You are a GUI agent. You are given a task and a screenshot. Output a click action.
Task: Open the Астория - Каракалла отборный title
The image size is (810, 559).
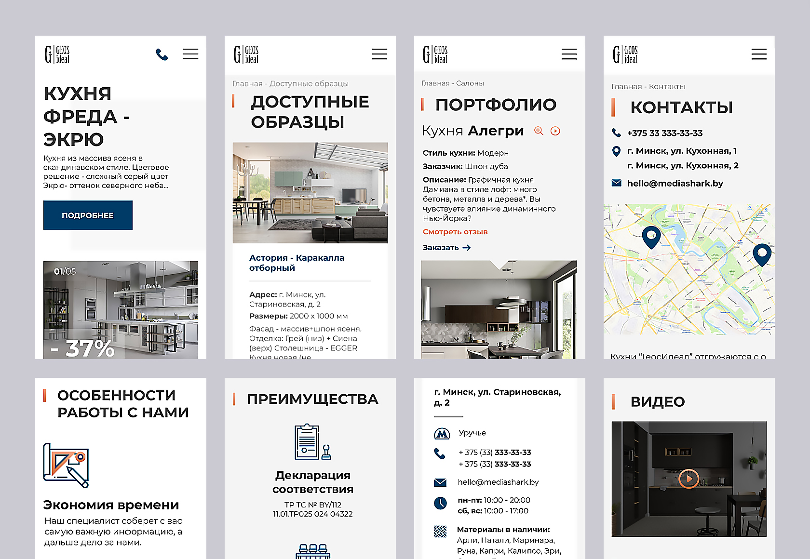(297, 263)
